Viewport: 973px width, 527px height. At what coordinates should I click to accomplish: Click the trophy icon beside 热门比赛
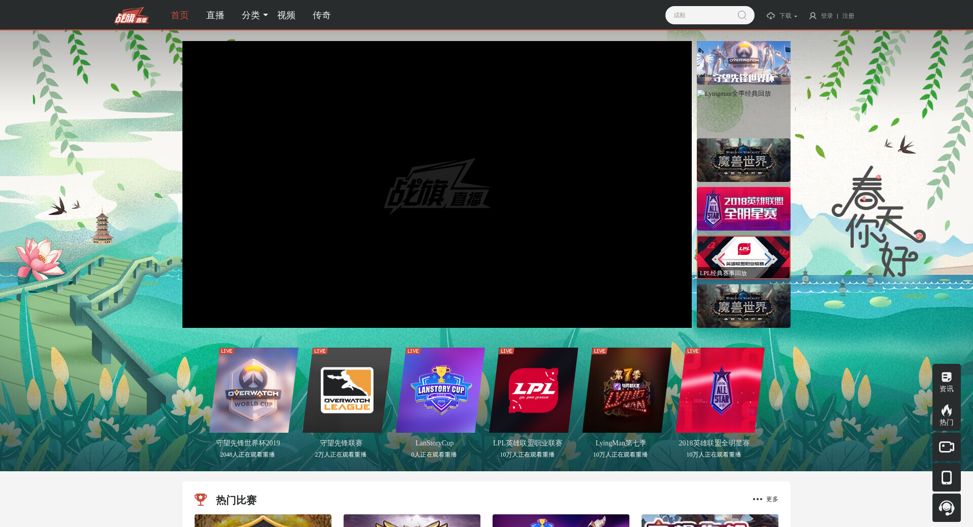coord(201,500)
